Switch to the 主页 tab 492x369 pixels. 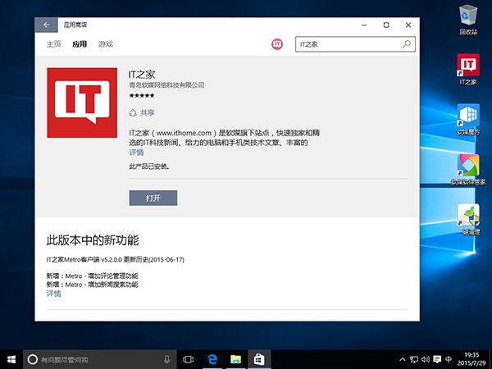53,44
